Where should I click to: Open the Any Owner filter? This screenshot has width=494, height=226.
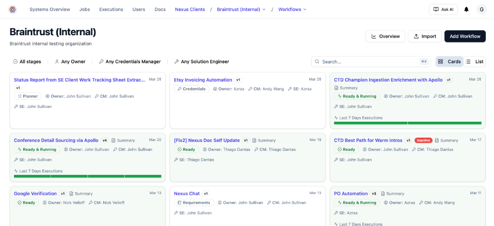click(70, 62)
